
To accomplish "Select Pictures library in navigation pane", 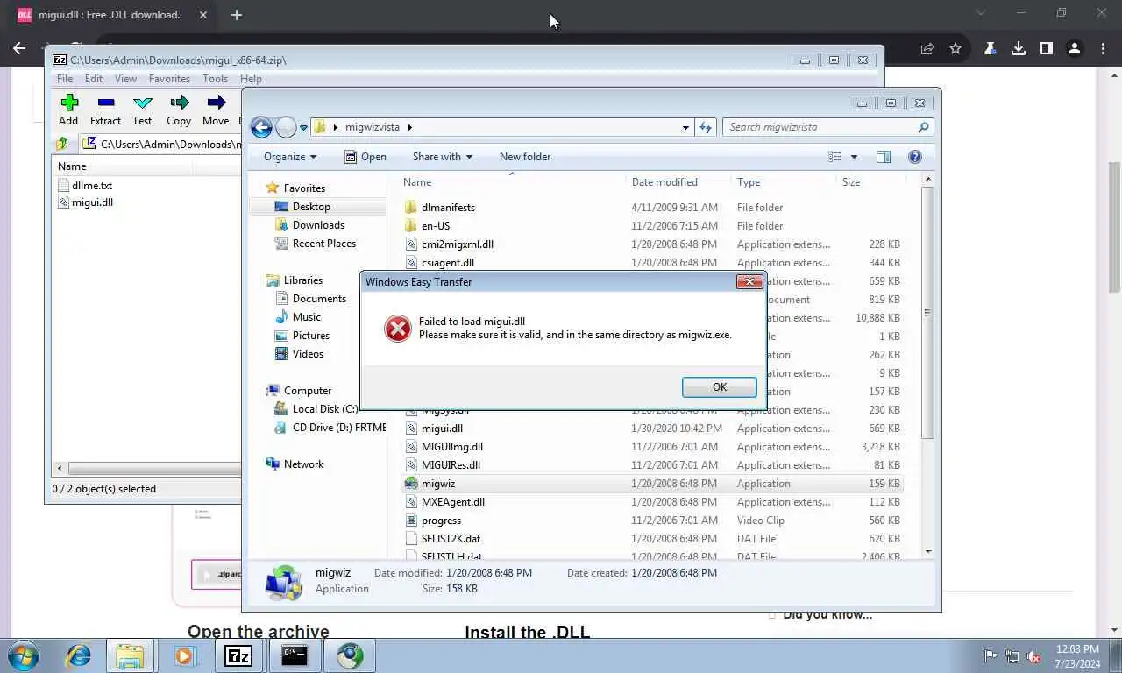I will point(310,336).
